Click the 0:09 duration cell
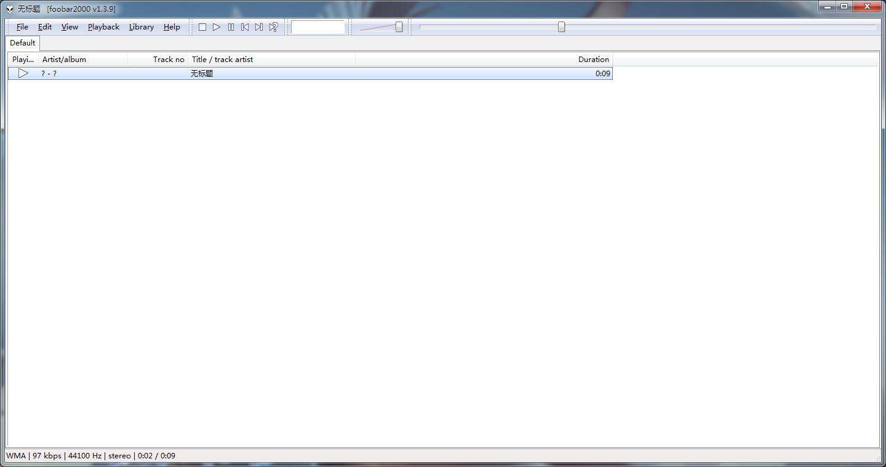 (x=603, y=74)
